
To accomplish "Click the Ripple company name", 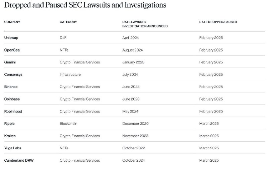I will 9,124.
